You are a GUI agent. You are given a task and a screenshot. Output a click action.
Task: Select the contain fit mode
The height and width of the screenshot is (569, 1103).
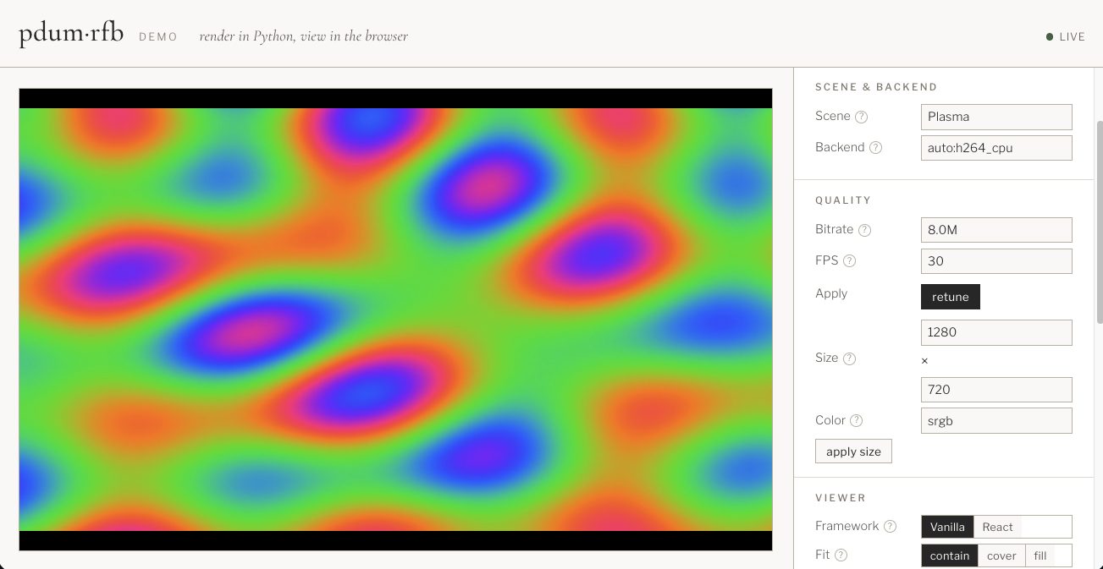[x=950, y=555]
